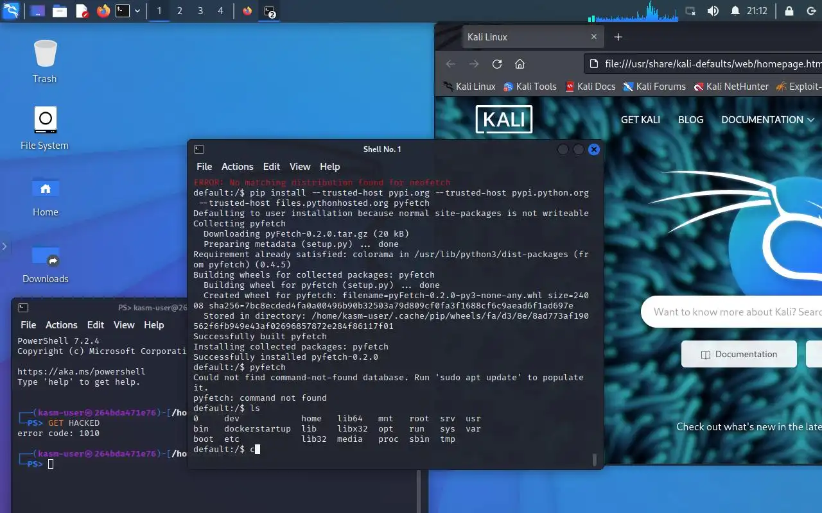Open the volume control in the tray
This screenshot has height=513, width=822.
tap(713, 11)
